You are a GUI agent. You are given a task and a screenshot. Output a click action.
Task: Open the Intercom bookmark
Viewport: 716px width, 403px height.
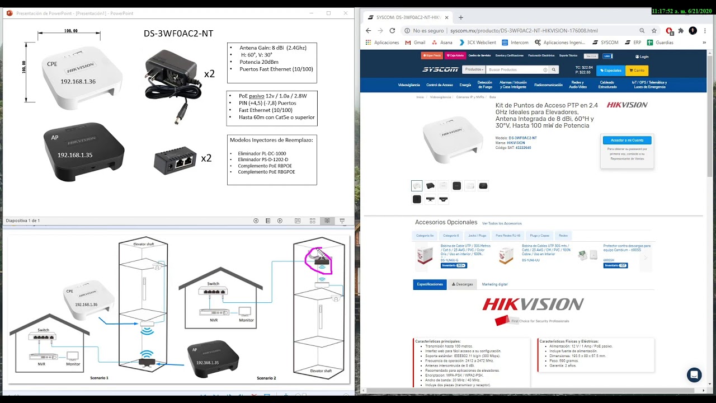coord(515,43)
